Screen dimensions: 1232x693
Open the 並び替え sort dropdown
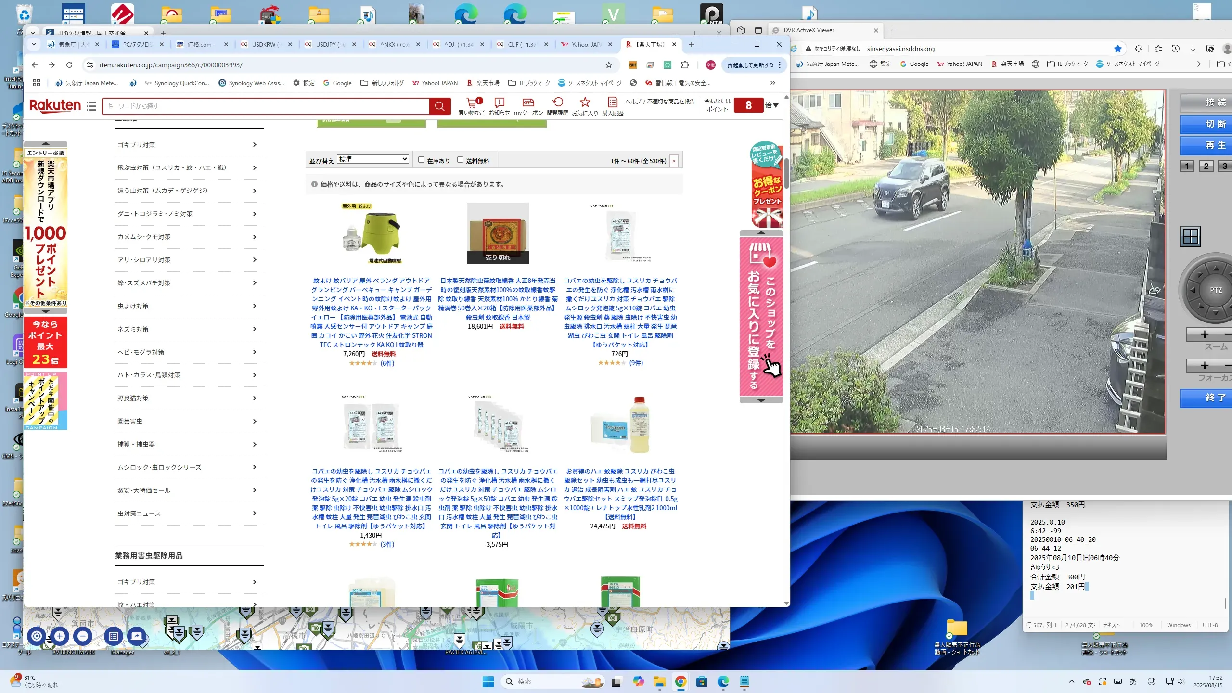(x=373, y=159)
